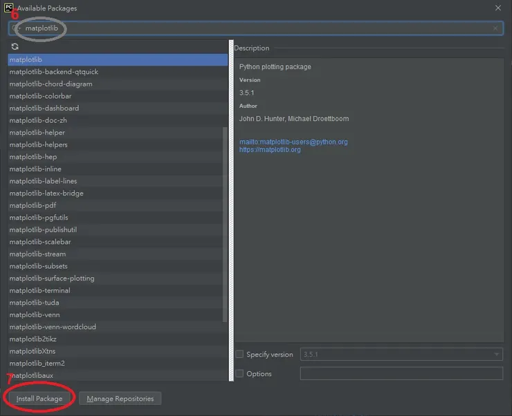
Task: Select matplotlib_iterm2 package
Action: tap(118, 363)
